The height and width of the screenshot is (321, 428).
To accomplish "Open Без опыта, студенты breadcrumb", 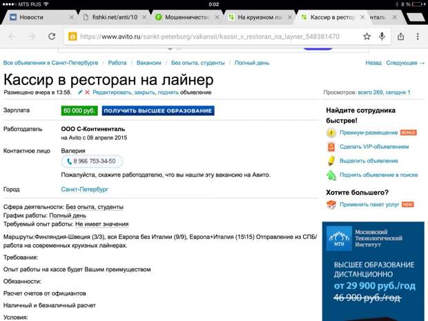I will pos(198,63).
